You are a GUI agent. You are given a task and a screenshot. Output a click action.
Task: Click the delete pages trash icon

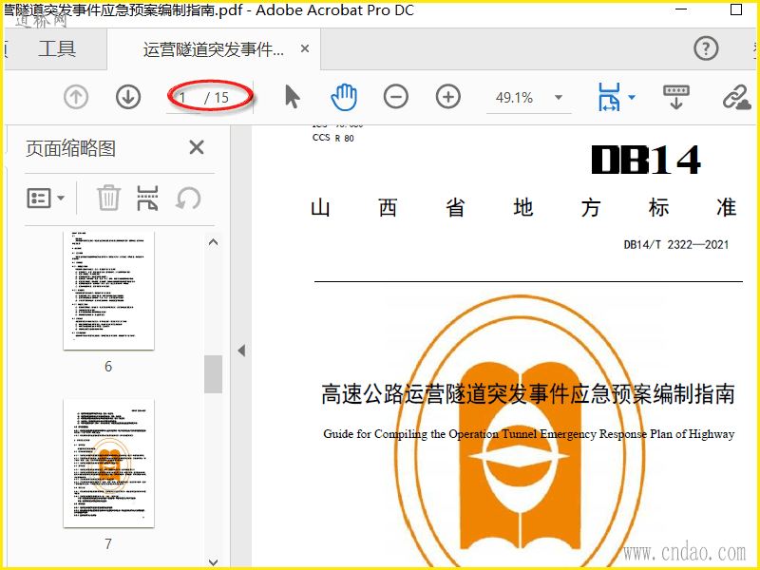coord(108,198)
